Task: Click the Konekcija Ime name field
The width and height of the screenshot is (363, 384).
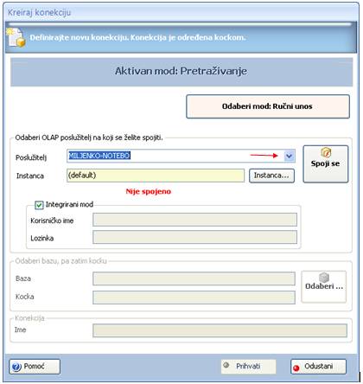Action: point(220,330)
